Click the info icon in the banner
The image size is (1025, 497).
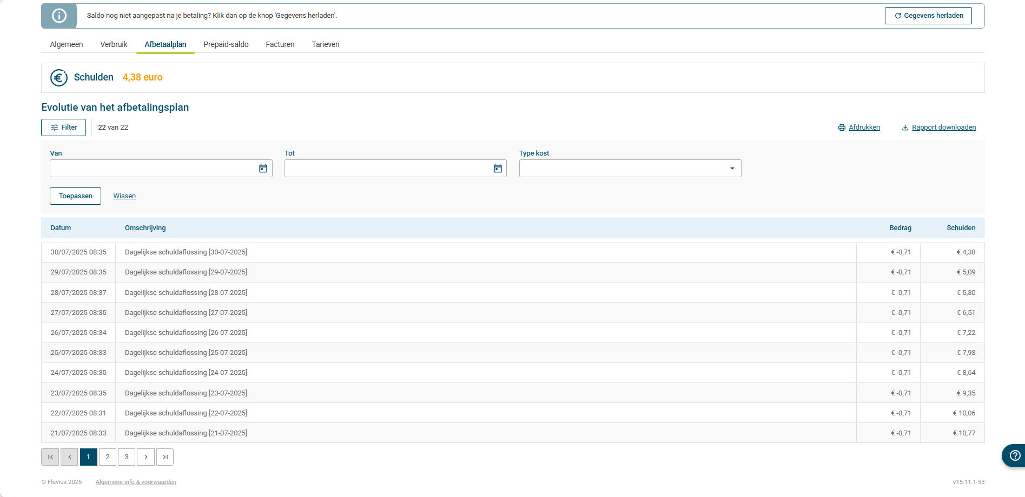point(59,16)
